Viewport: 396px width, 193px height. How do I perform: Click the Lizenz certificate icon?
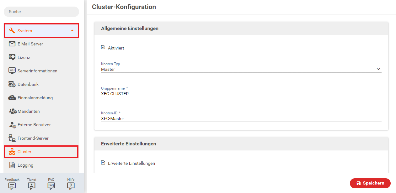pyautogui.click(x=12, y=57)
